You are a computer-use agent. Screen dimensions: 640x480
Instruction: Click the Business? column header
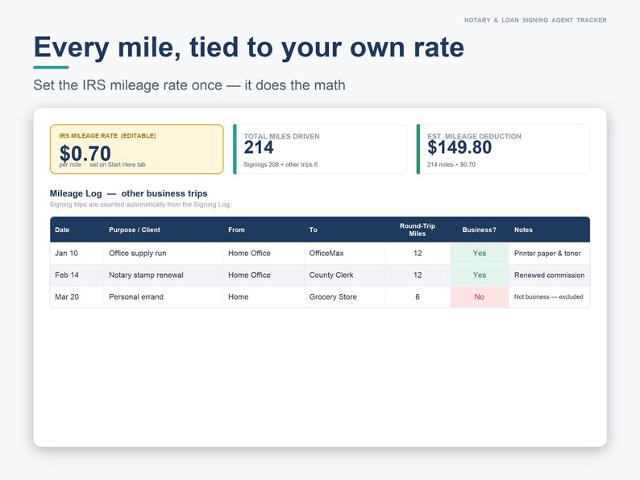coord(479,230)
